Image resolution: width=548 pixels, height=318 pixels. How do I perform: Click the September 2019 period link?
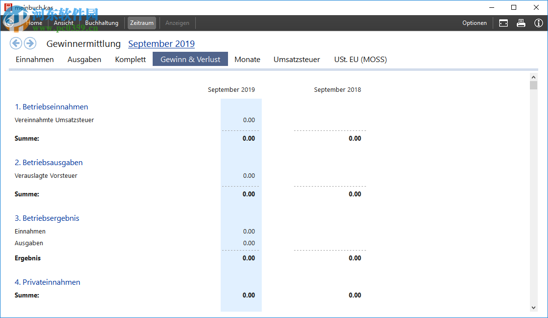tap(161, 43)
